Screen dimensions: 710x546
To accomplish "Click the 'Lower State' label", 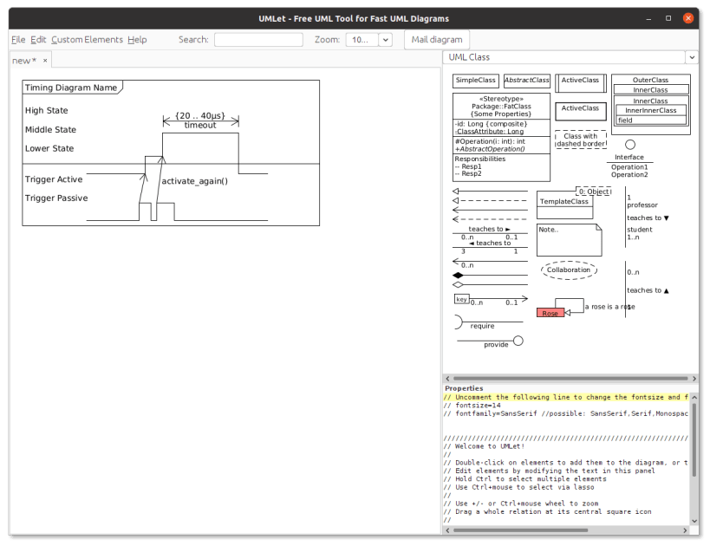I will tap(49, 148).
